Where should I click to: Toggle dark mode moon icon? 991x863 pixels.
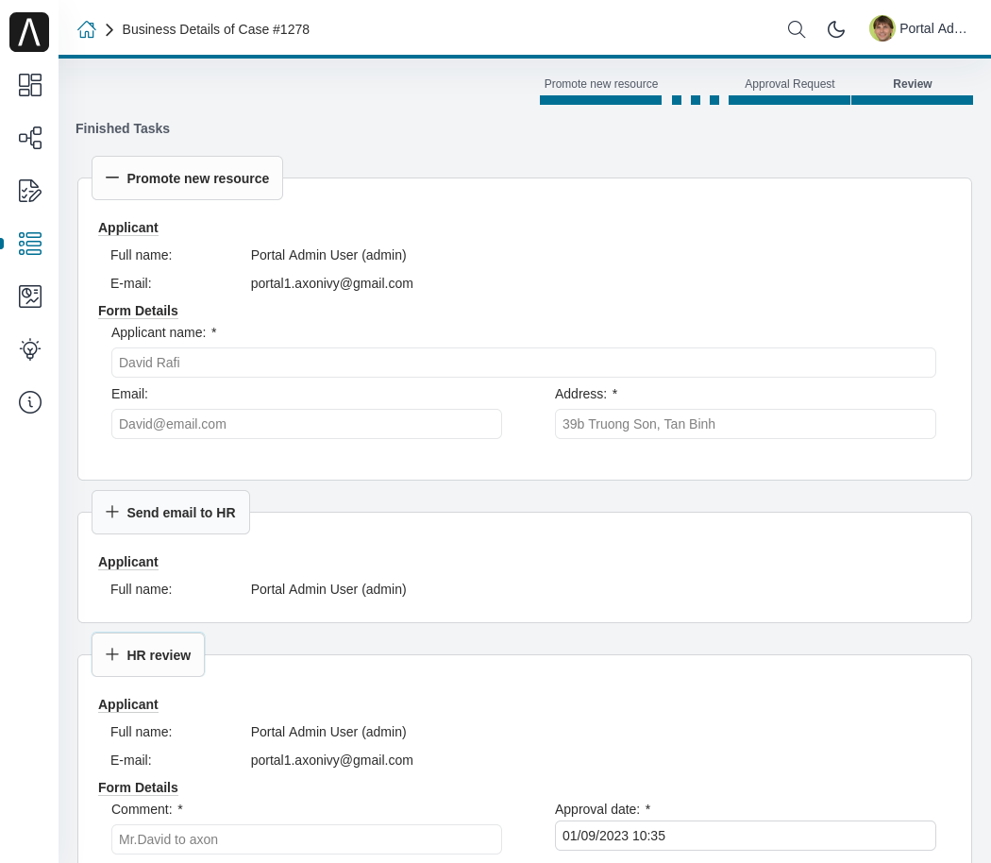pyautogui.click(x=836, y=29)
